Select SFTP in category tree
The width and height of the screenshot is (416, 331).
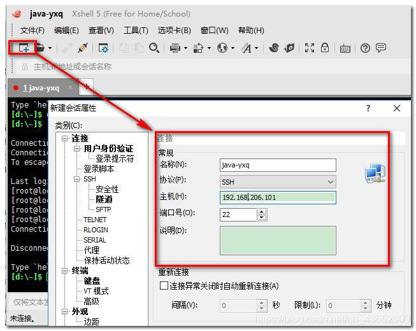coord(103,209)
